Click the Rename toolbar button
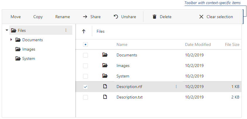Screen dimensions: 247x119 coord(63,17)
